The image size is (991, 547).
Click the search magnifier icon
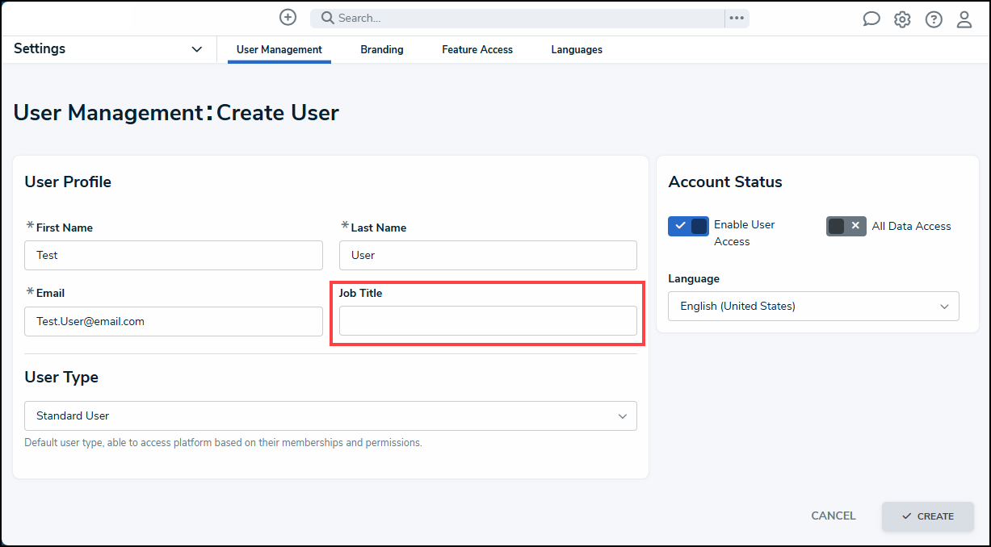pyautogui.click(x=328, y=18)
